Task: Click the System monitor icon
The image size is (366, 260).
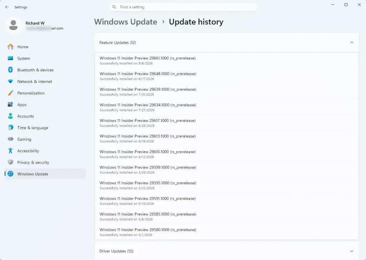Action: [10, 58]
